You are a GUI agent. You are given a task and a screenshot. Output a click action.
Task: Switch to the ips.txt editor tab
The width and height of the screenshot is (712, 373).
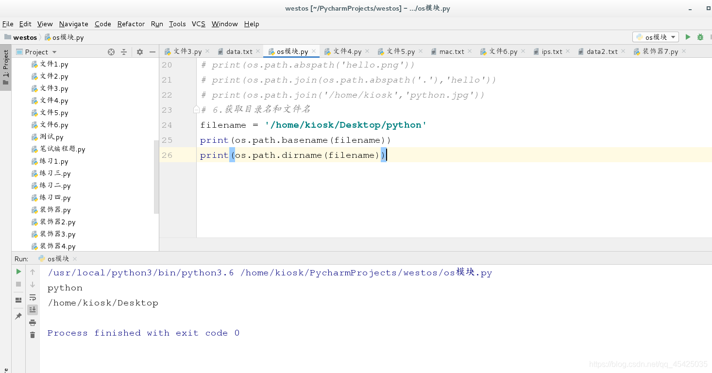tap(552, 51)
